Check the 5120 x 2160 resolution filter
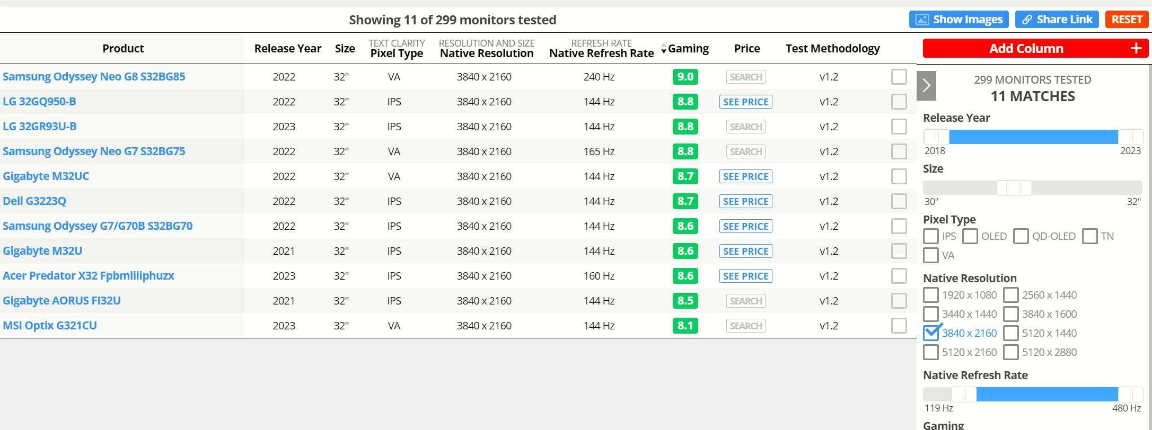 (930, 352)
